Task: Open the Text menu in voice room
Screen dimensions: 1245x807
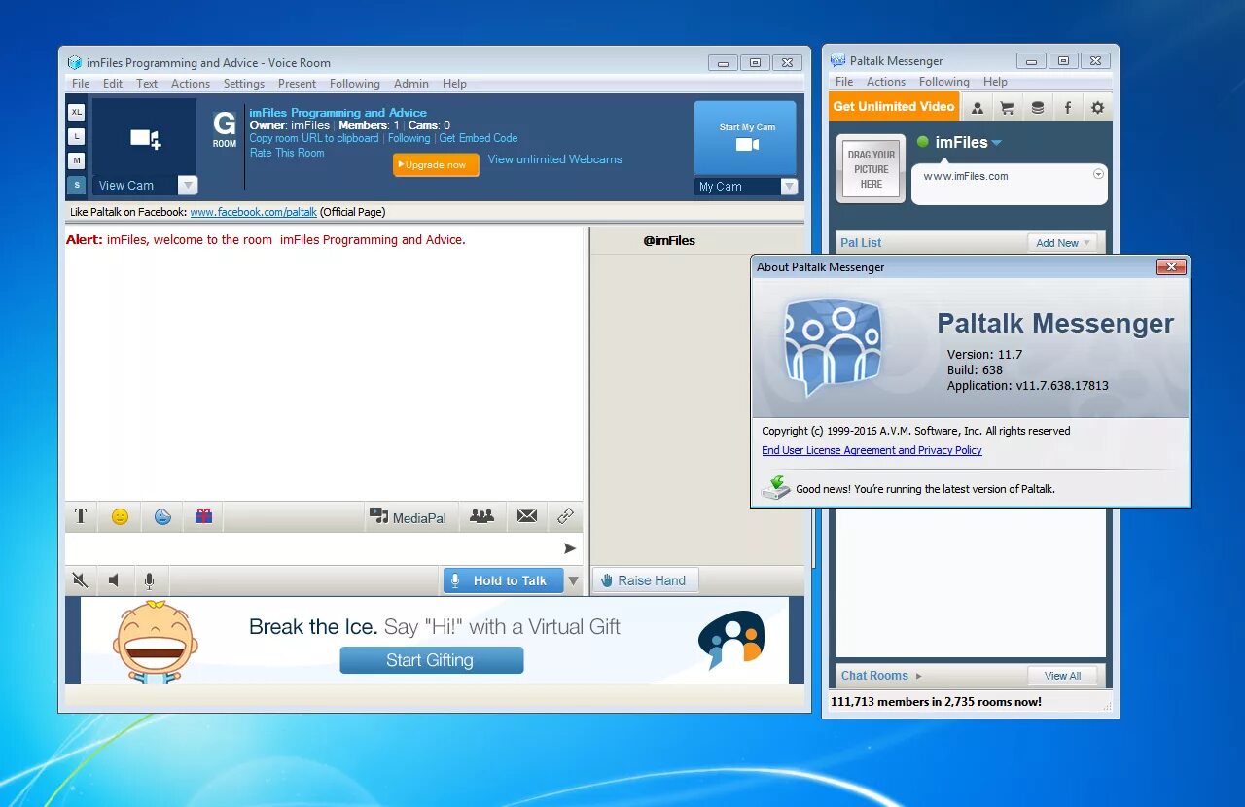Action: [x=147, y=84]
